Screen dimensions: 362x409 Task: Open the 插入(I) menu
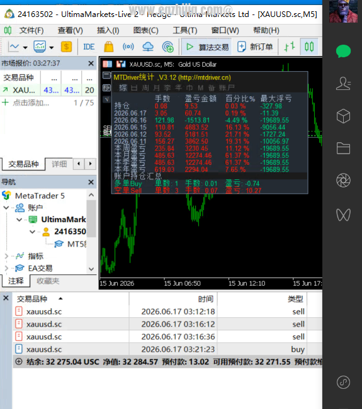[x=108, y=31]
